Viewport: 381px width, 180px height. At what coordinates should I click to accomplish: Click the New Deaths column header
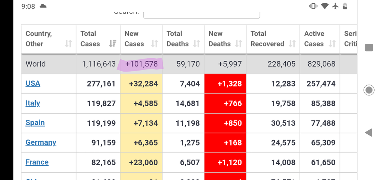click(225, 39)
